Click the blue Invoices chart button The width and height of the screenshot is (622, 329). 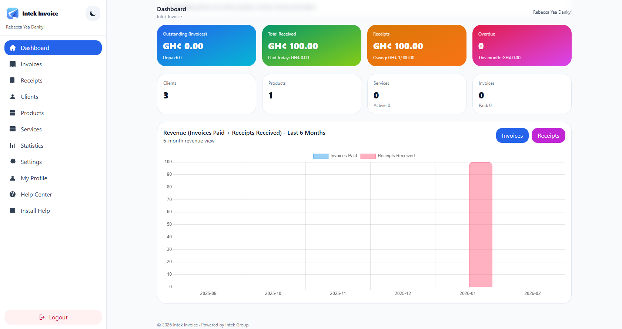click(x=512, y=135)
